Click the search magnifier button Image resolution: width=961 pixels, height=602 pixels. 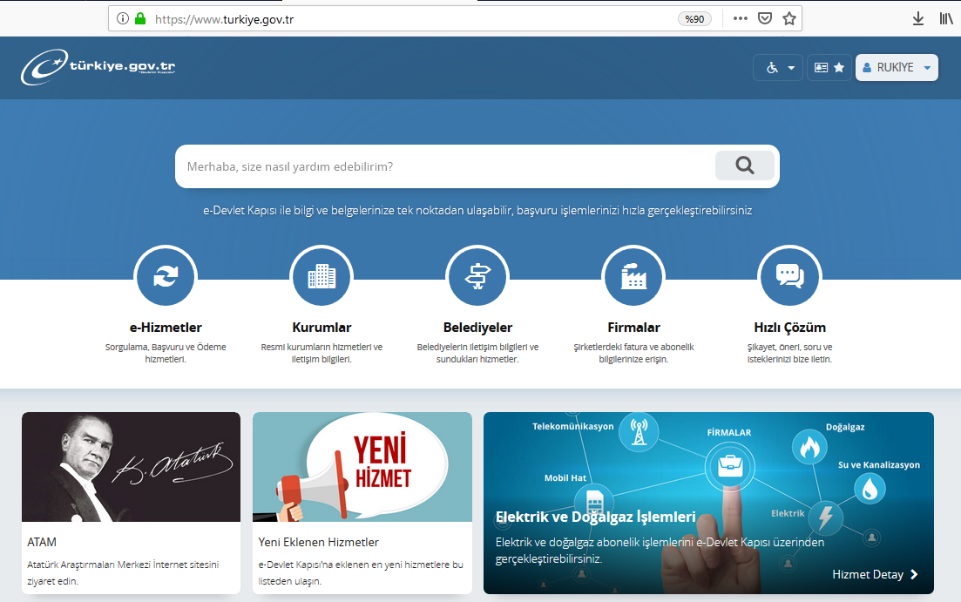coord(745,166)
